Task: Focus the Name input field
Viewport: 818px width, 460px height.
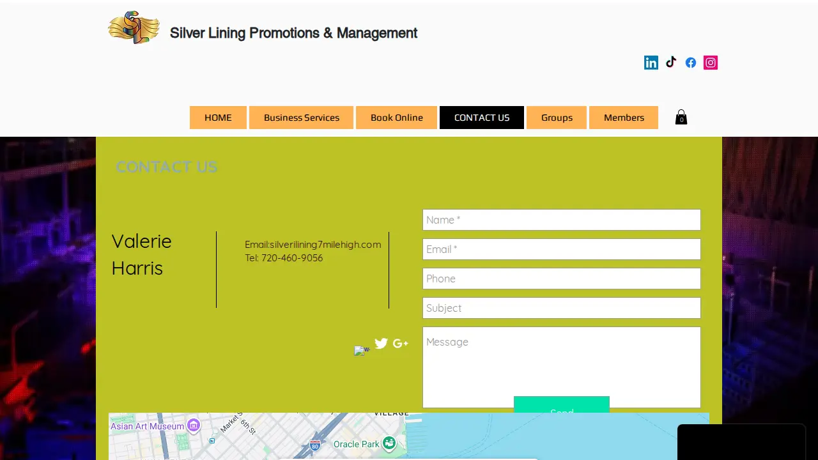Action: point(562,220)
